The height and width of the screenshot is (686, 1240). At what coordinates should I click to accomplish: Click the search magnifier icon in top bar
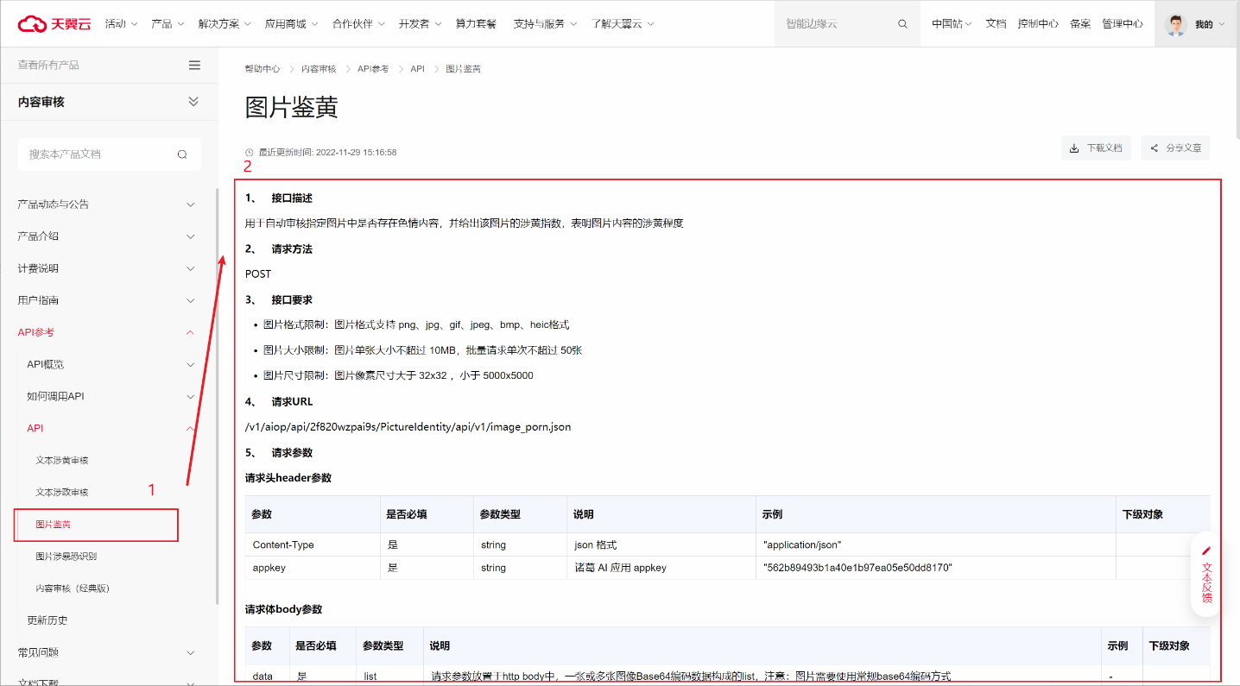(902, 24)
